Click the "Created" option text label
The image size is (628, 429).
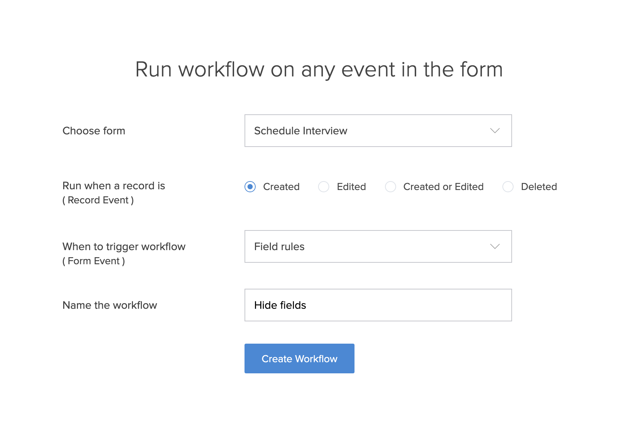click(281, 187)
